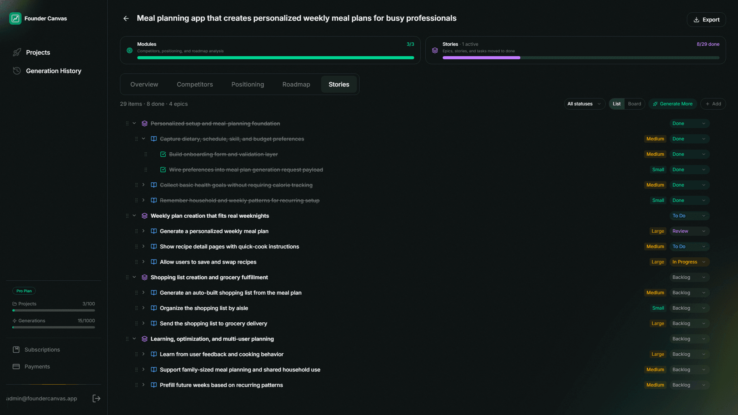
Task: Click the Founder Canvas logo icon
Action: (15, 18)
